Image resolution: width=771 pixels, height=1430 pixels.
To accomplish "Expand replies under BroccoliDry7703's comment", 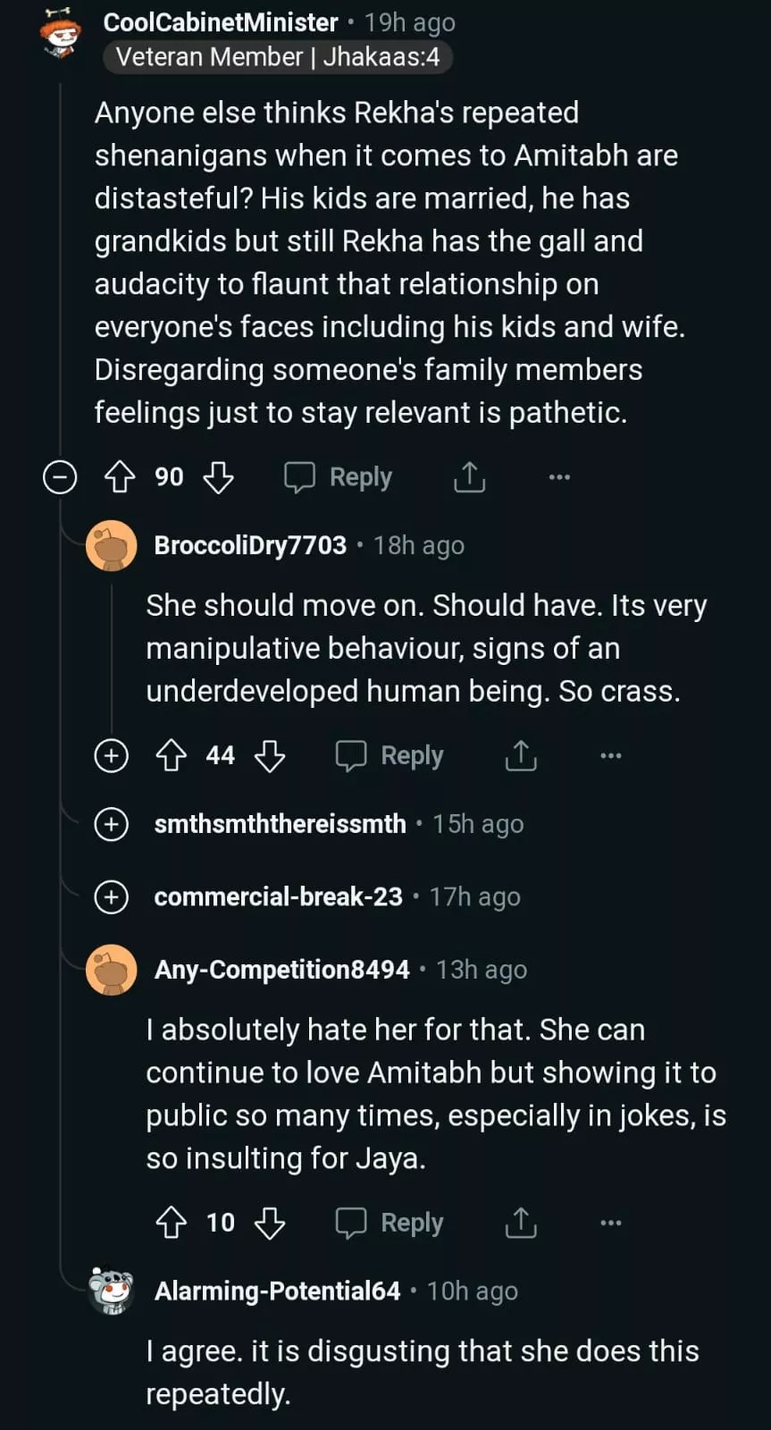I will point(112,756).
